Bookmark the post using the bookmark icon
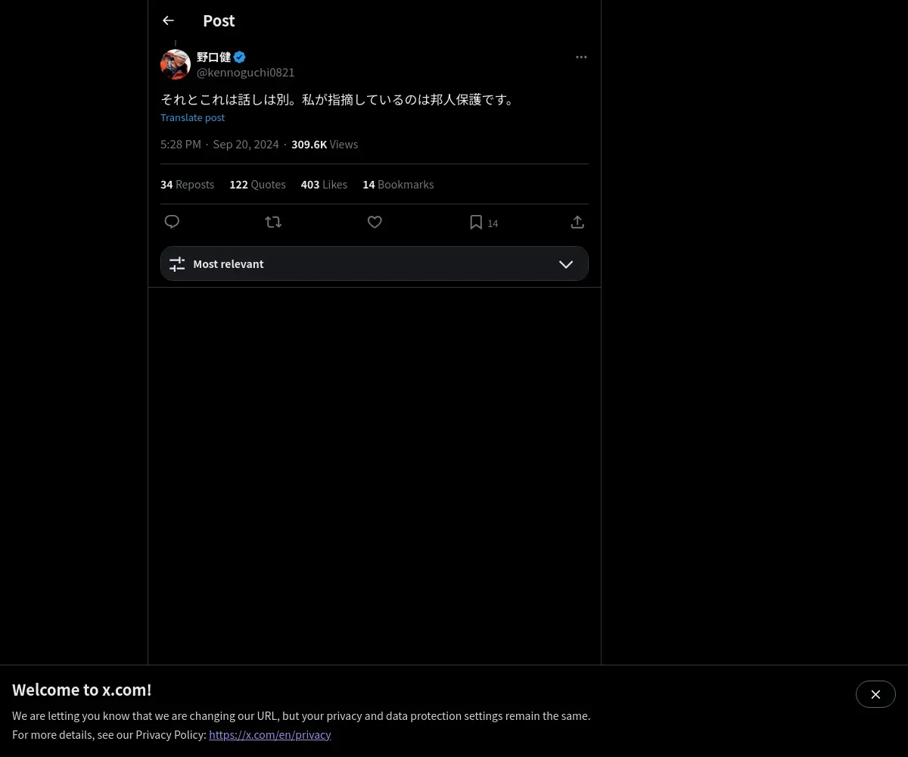 tap(476, 222)
